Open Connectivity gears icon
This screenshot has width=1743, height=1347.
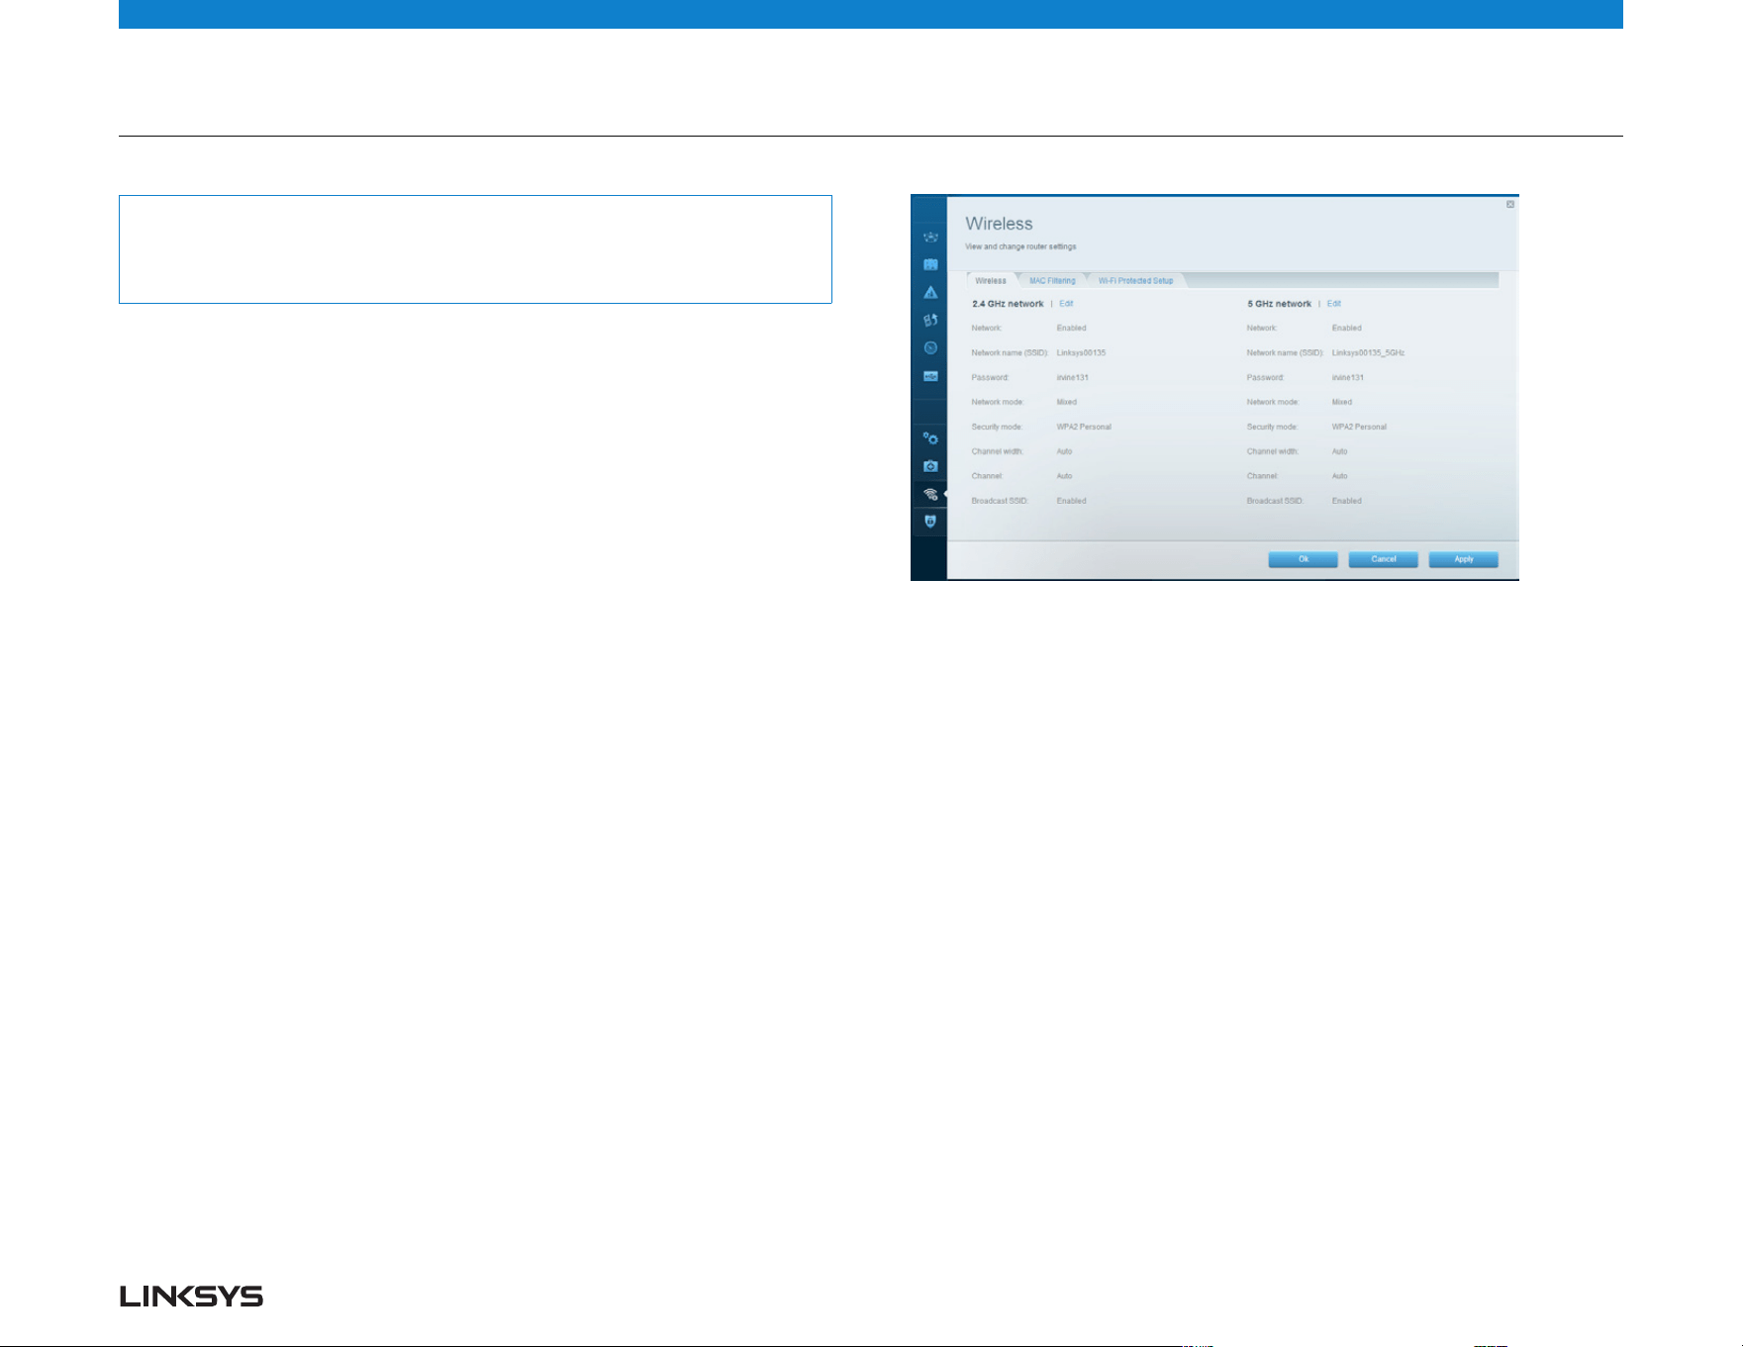pos(930,437)
